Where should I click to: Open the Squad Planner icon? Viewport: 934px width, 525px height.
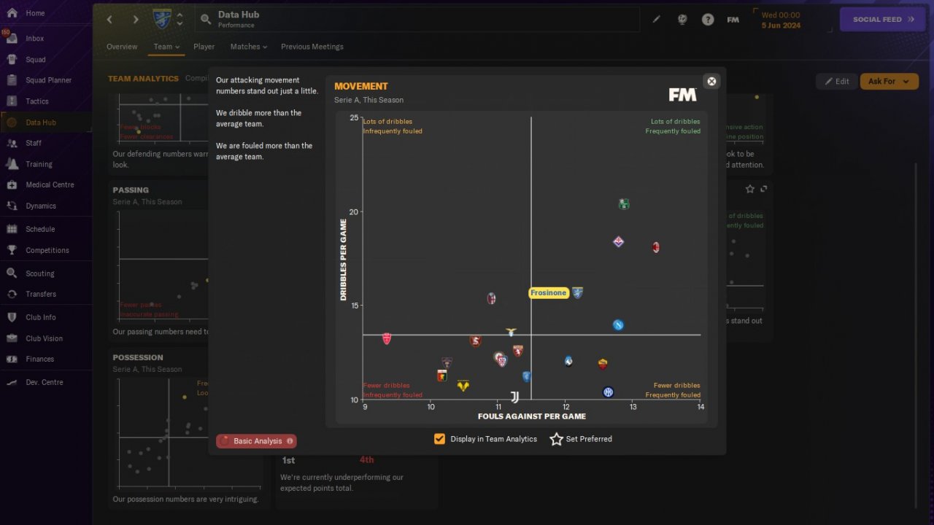point(12,80)
